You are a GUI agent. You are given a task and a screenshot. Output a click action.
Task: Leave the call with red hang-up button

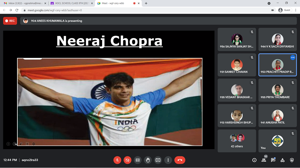click(x=180, y=160)
